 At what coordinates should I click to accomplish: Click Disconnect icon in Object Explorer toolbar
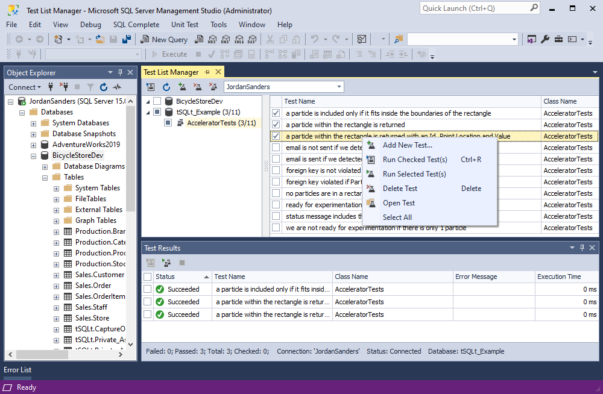point(64,87)
